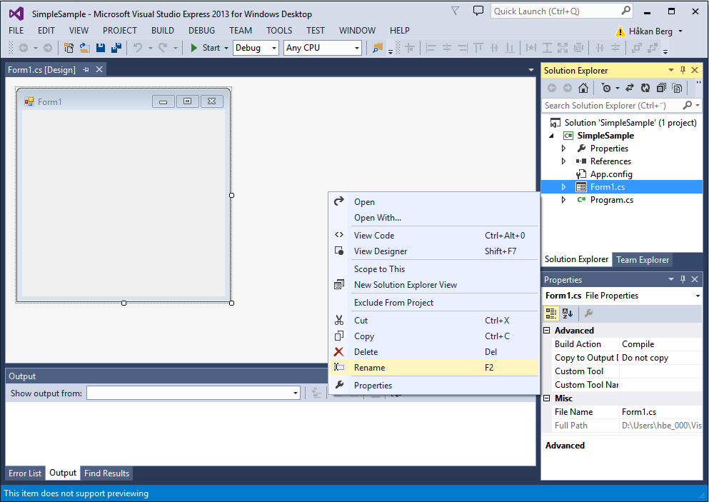This screenshot has height=502, width=709.
Task: Open the Debug configuration dropdown
Action: coord(273,48)
